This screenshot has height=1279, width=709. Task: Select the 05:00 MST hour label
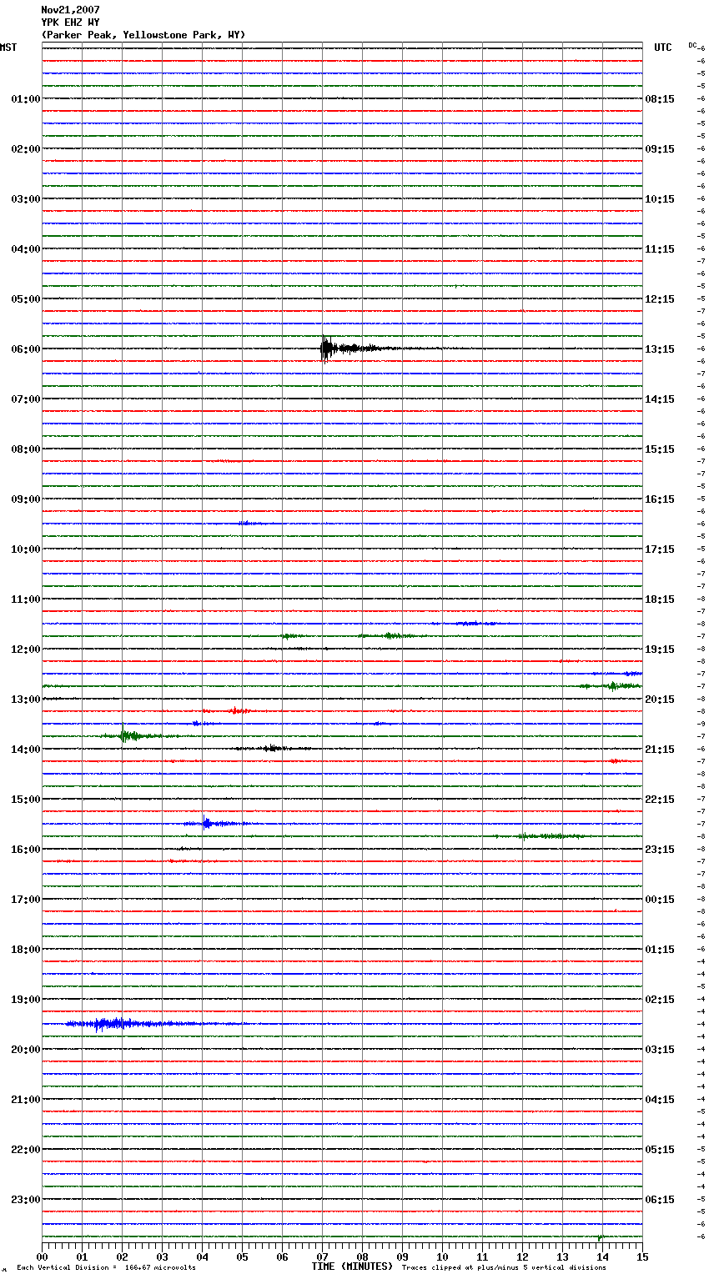tap(26, 299)
